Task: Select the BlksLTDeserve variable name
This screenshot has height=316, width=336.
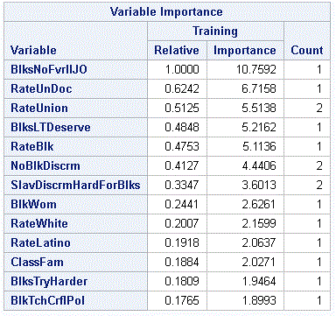Action: tap(51, 127)
